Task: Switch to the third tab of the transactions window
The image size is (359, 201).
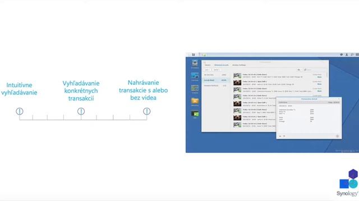Action: point(239,65)
